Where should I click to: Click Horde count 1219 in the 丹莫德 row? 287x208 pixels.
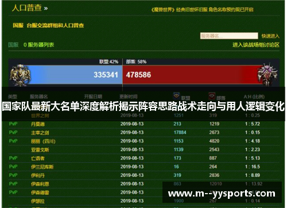(x=214, y=124)
